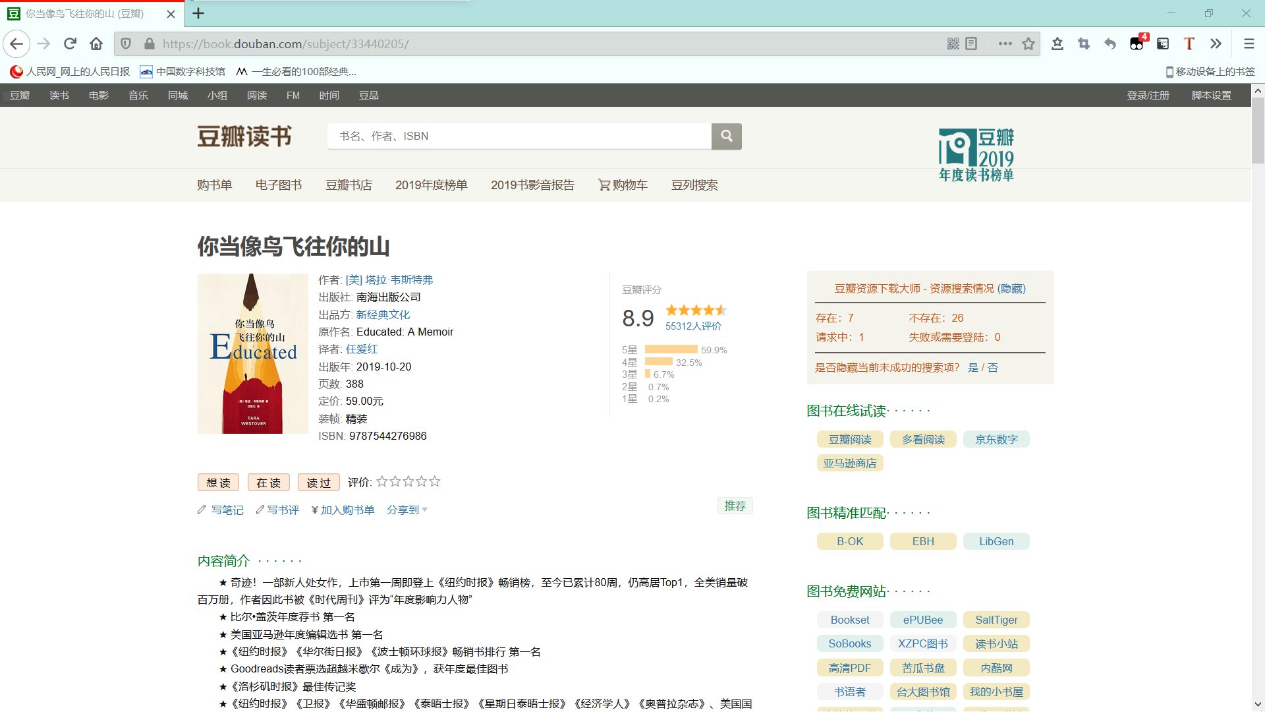Click the shopping cart 购物车 link
This screenshot has width=1265, height=712.
pyautogui.click(x=623, y=185)
